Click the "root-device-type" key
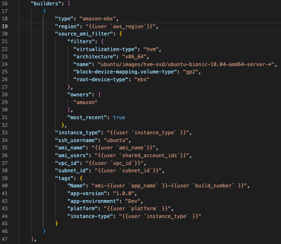The height and width of the screenshot is (244, 281). [101, 79]
